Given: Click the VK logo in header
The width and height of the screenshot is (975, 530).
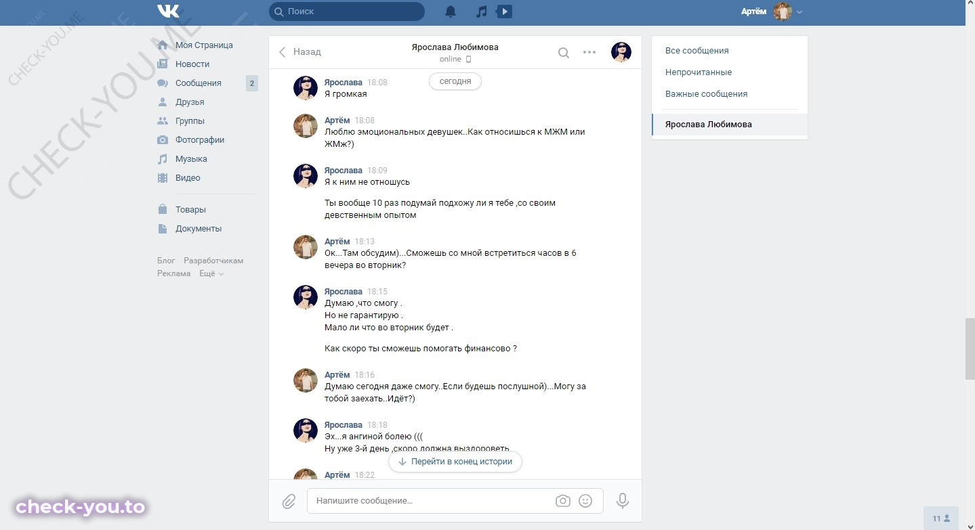Looking at the screenshot, I should 168,12.
